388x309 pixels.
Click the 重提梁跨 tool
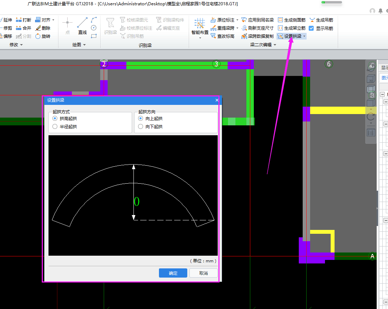222,28
